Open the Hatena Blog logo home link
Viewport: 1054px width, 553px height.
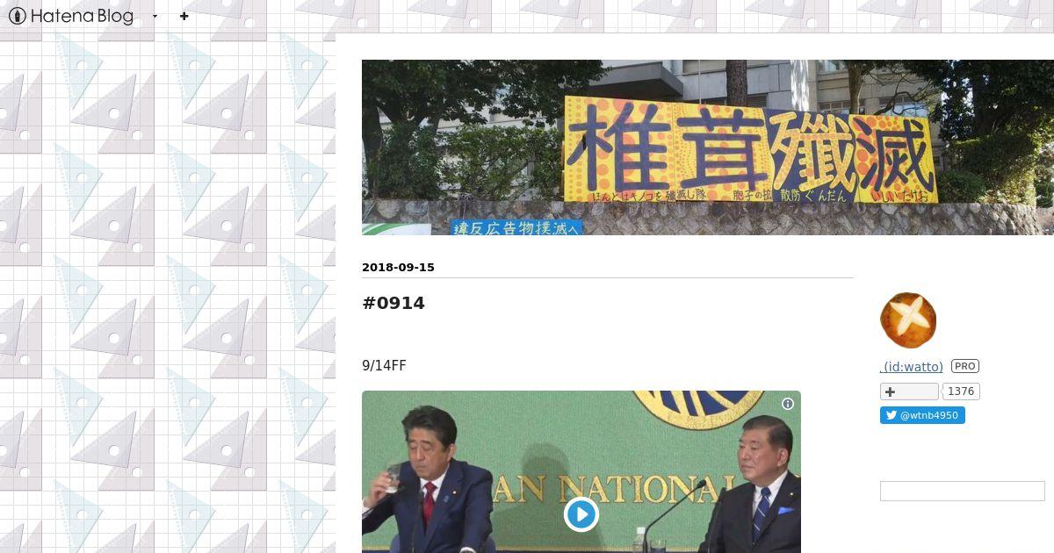pyautogui.click(x=71, y=16)
